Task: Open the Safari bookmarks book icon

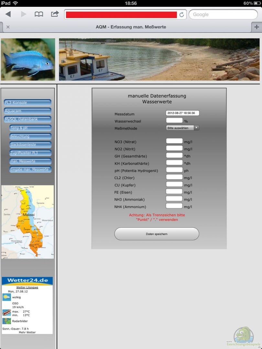Action: click(x=39, y=14)
